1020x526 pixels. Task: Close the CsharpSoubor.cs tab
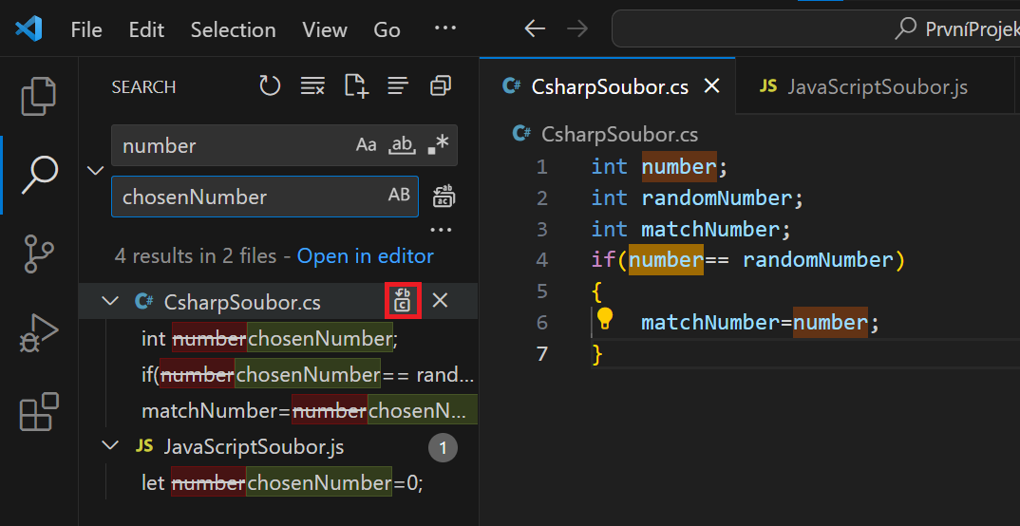click(x=712, y=85)
